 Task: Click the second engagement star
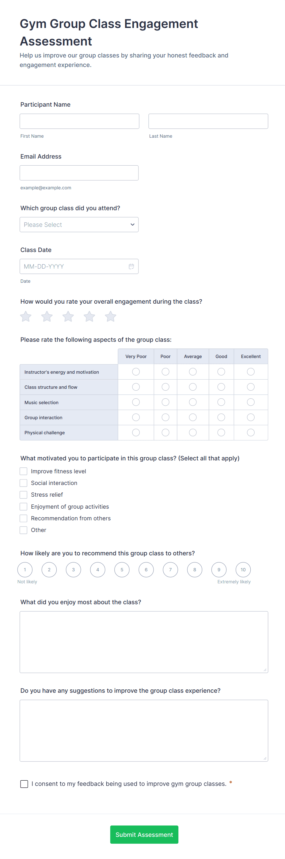(x=47, y=317)
